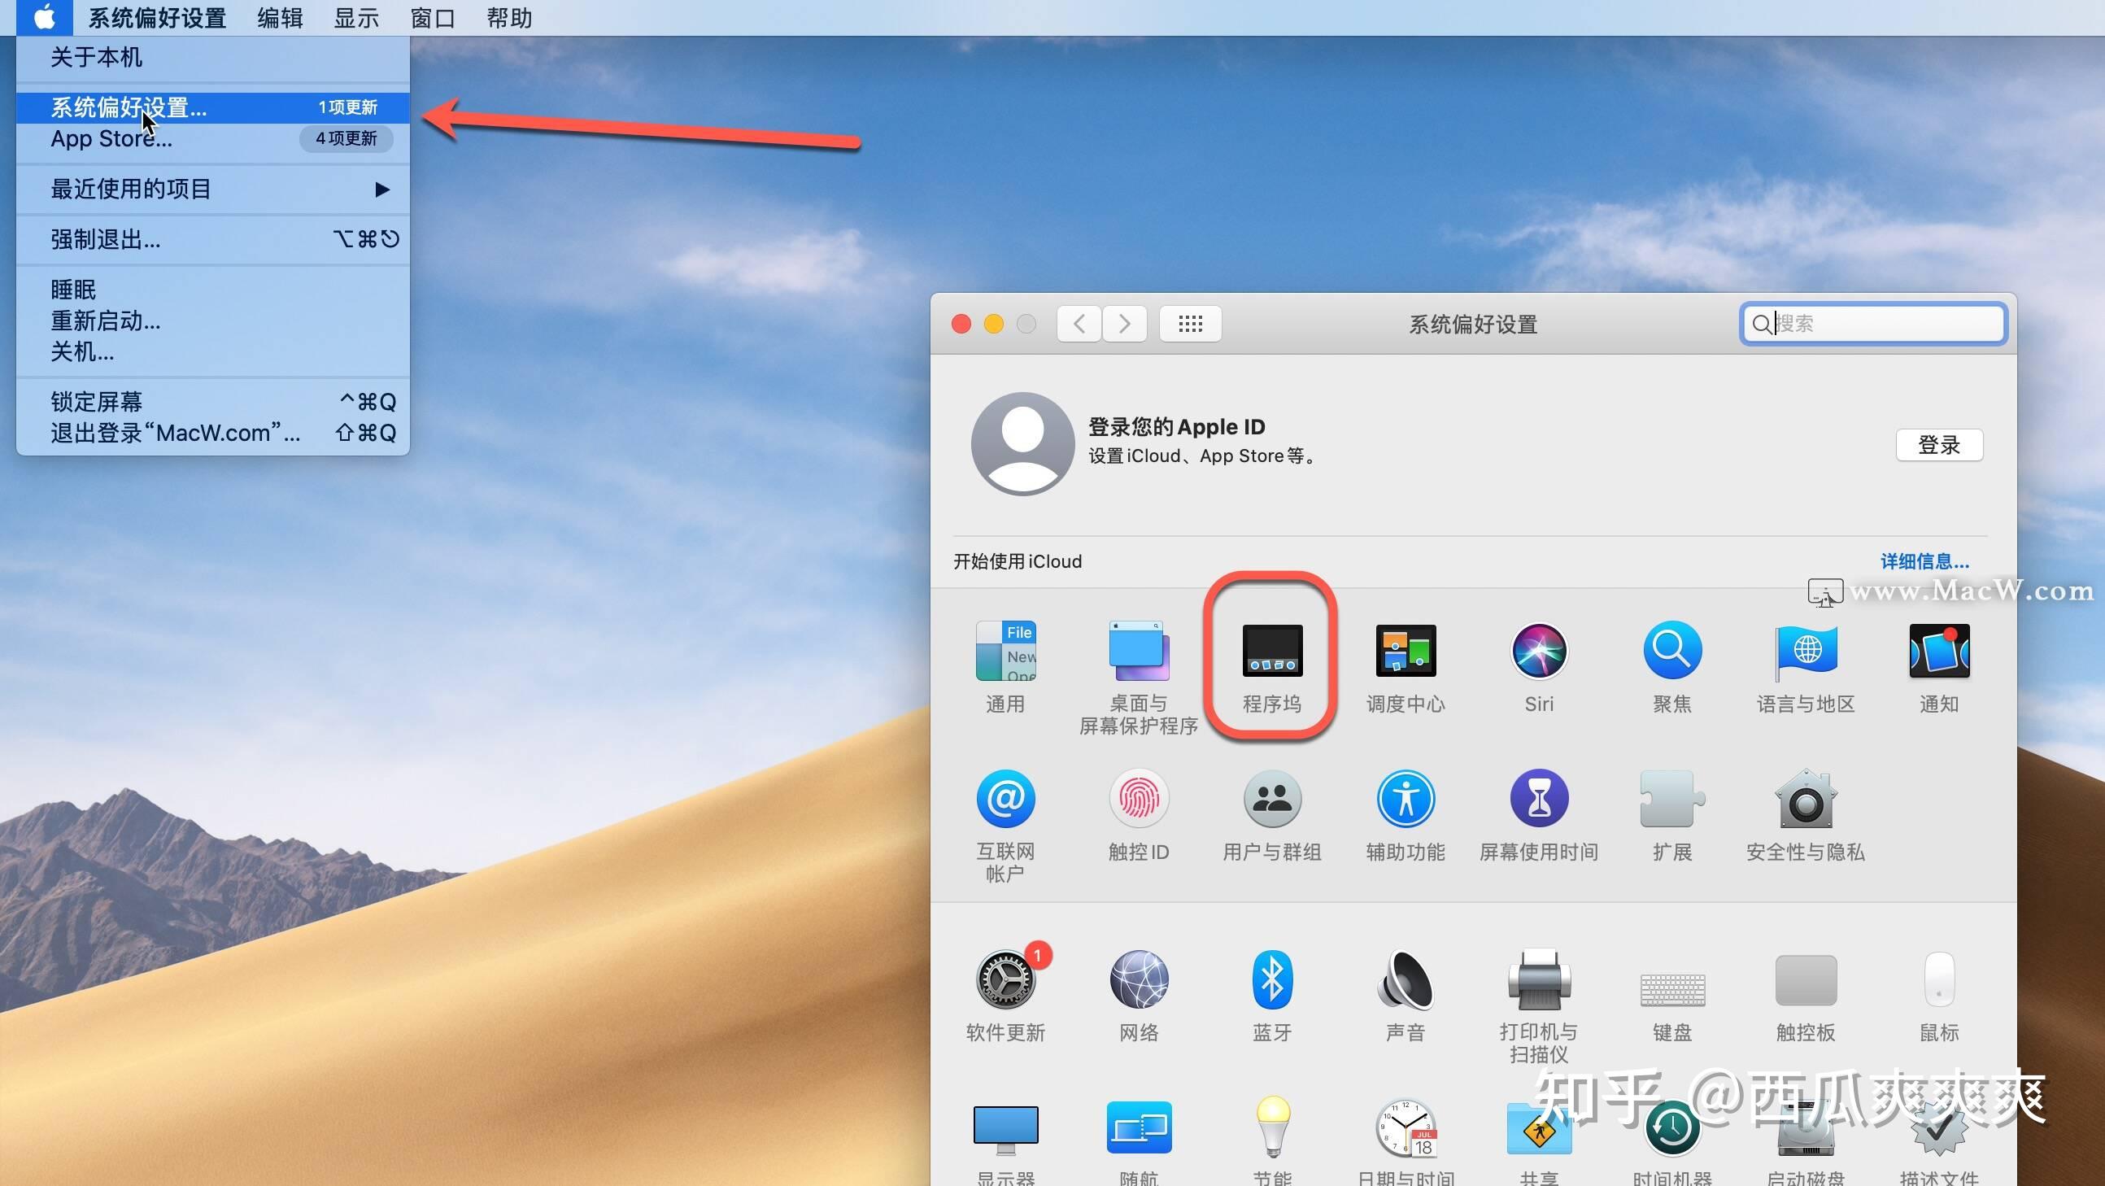Click the Apple ID avatar picture
This screenshot has height=1186, width=2105.
(x=1022, y=443)
